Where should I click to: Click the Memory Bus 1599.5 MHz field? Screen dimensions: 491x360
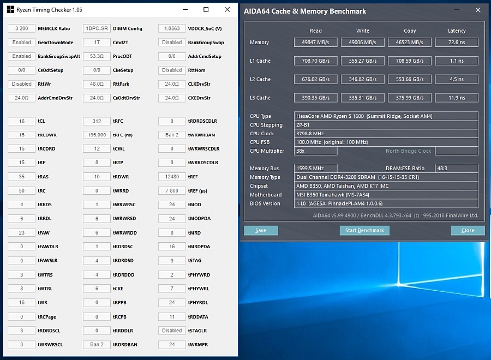[316, 169]
